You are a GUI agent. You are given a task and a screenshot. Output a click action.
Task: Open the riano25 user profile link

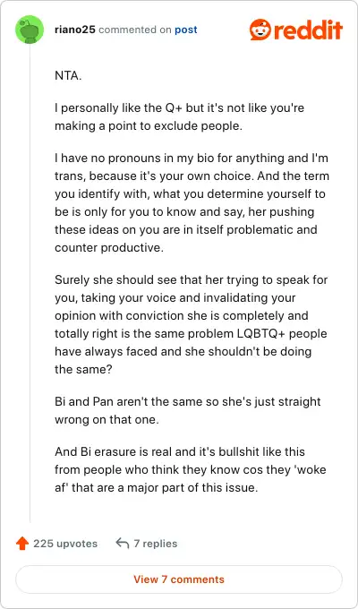click(x=75, y=30)
